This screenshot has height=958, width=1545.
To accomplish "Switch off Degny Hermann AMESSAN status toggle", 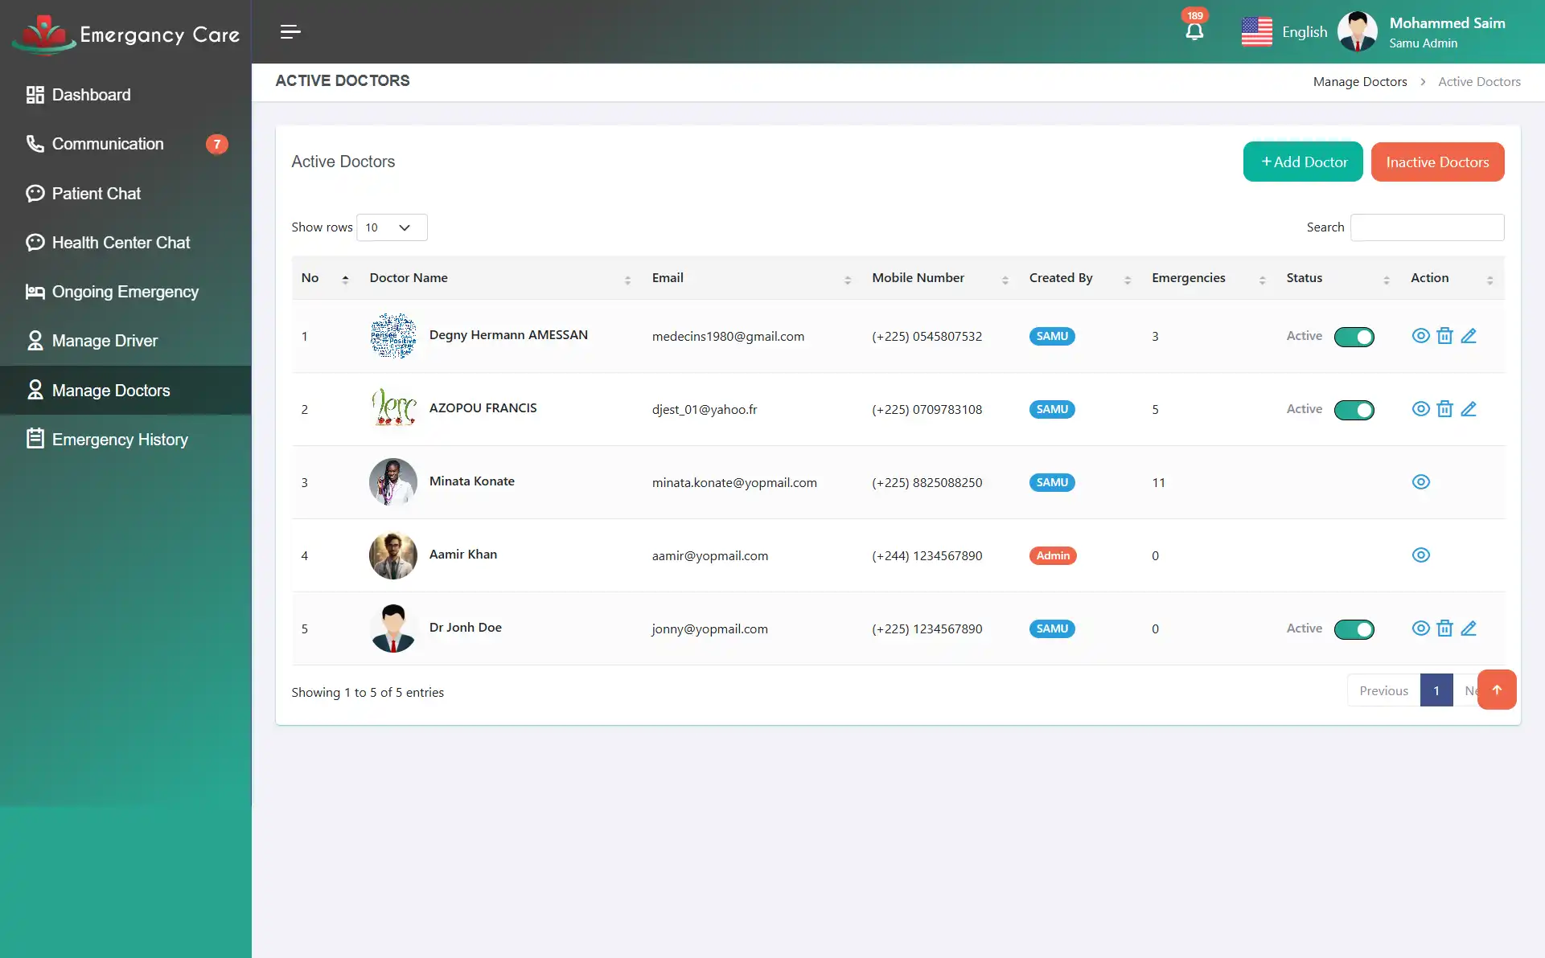I will point(1354,337).
